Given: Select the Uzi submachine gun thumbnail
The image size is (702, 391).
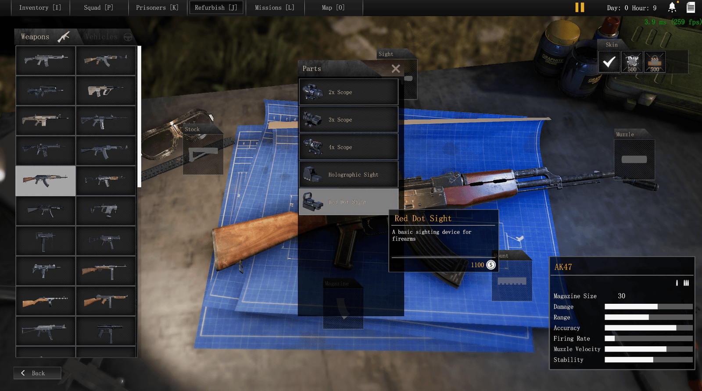Looking at the screenshot, I should pyautogui.click(x=46, y=270).
